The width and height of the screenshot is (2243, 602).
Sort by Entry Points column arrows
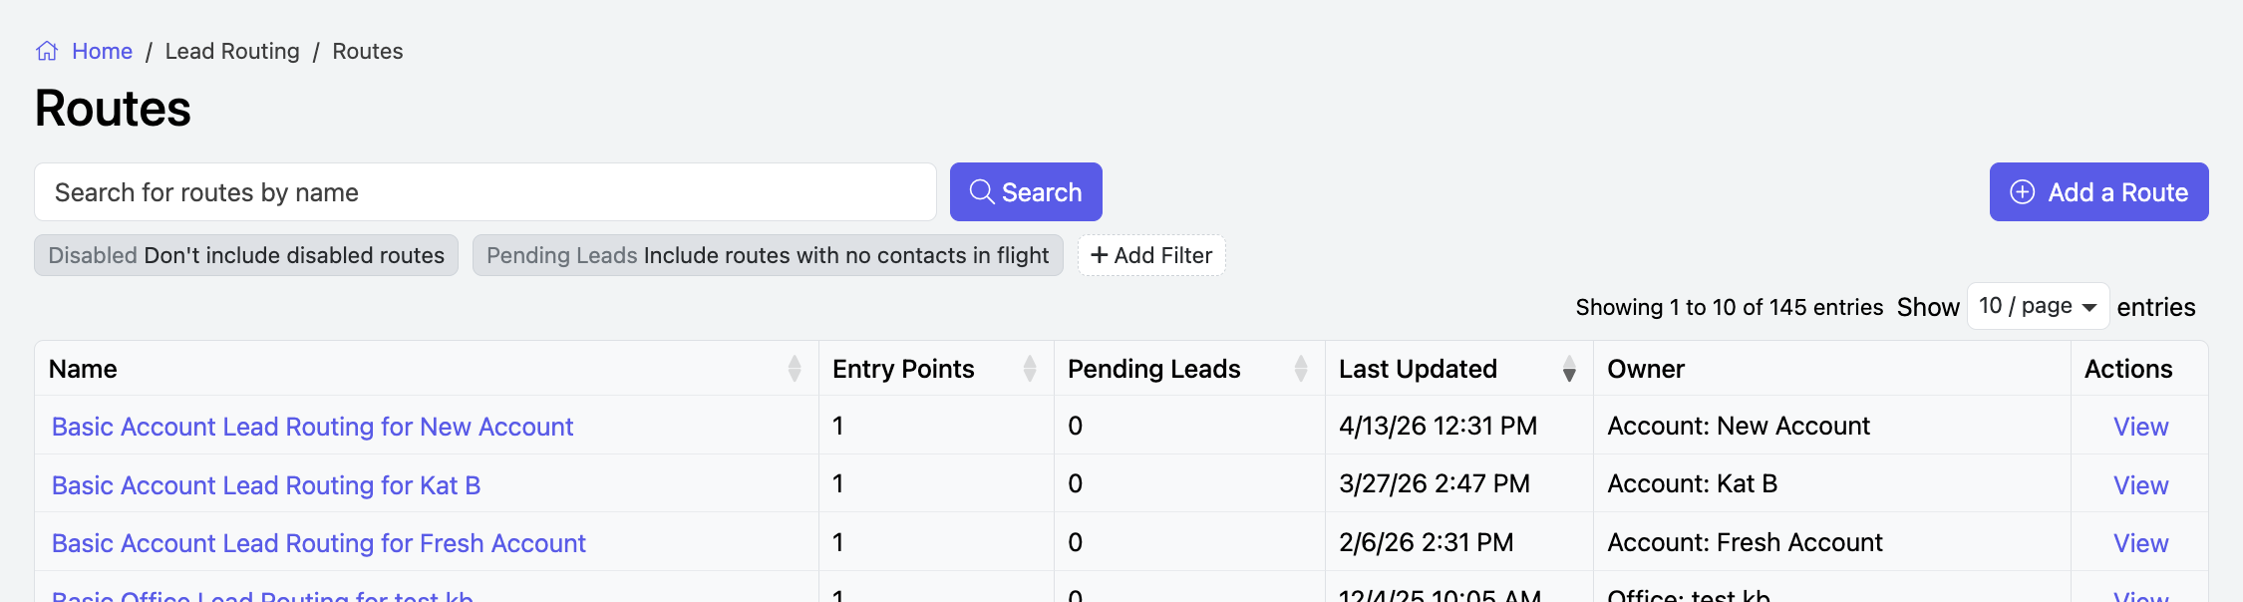[1030, 369]
